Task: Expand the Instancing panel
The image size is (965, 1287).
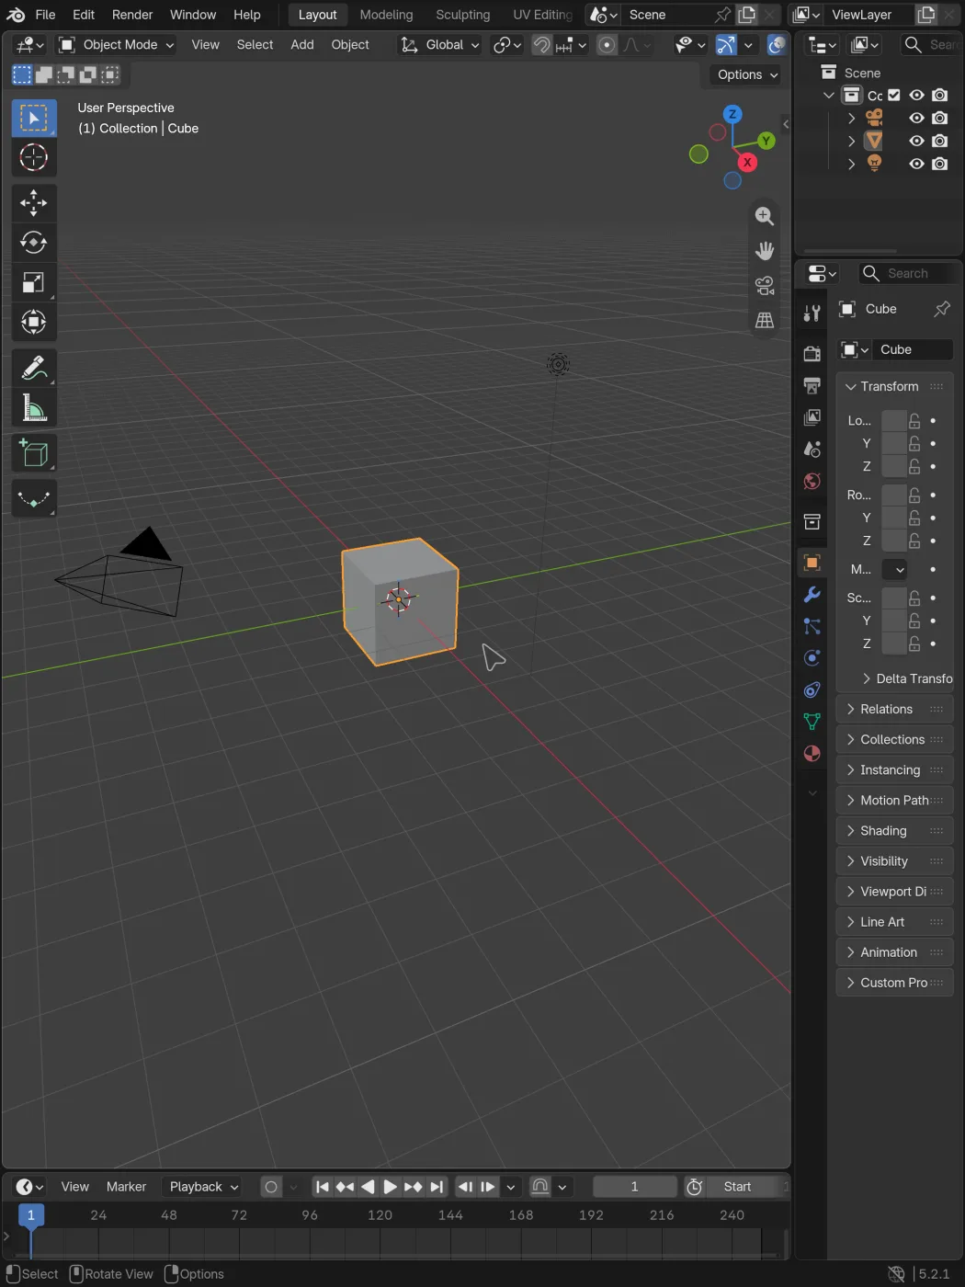Action: (x=894, y=770)
